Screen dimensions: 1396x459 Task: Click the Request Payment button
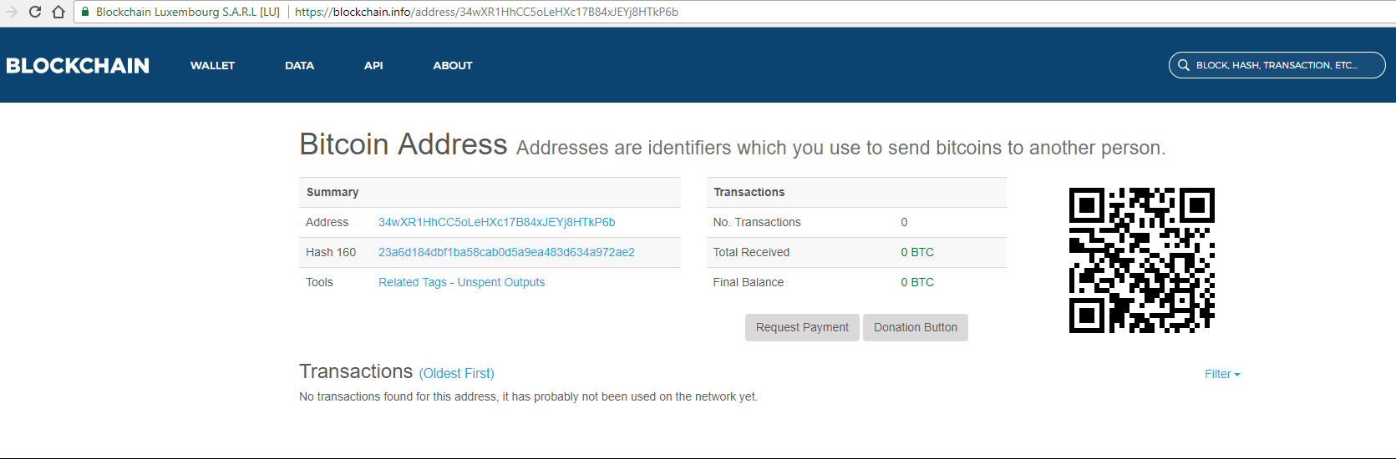click(x=802, y=327)
